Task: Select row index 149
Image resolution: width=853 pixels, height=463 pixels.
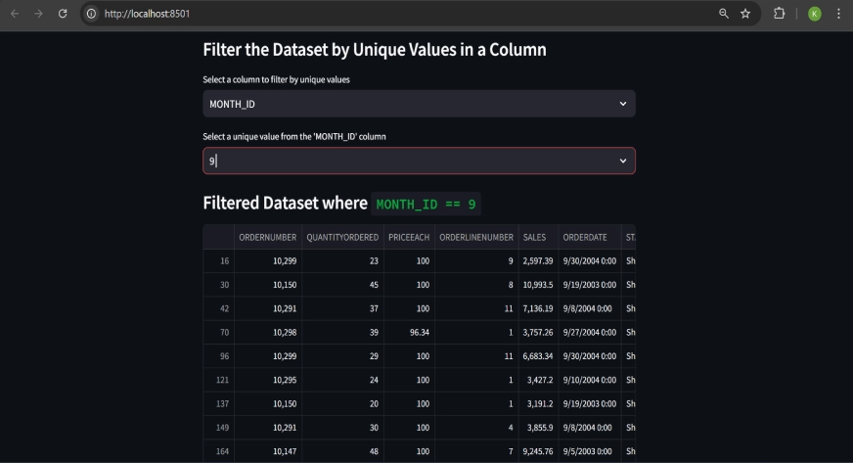Action: (219, 428)
